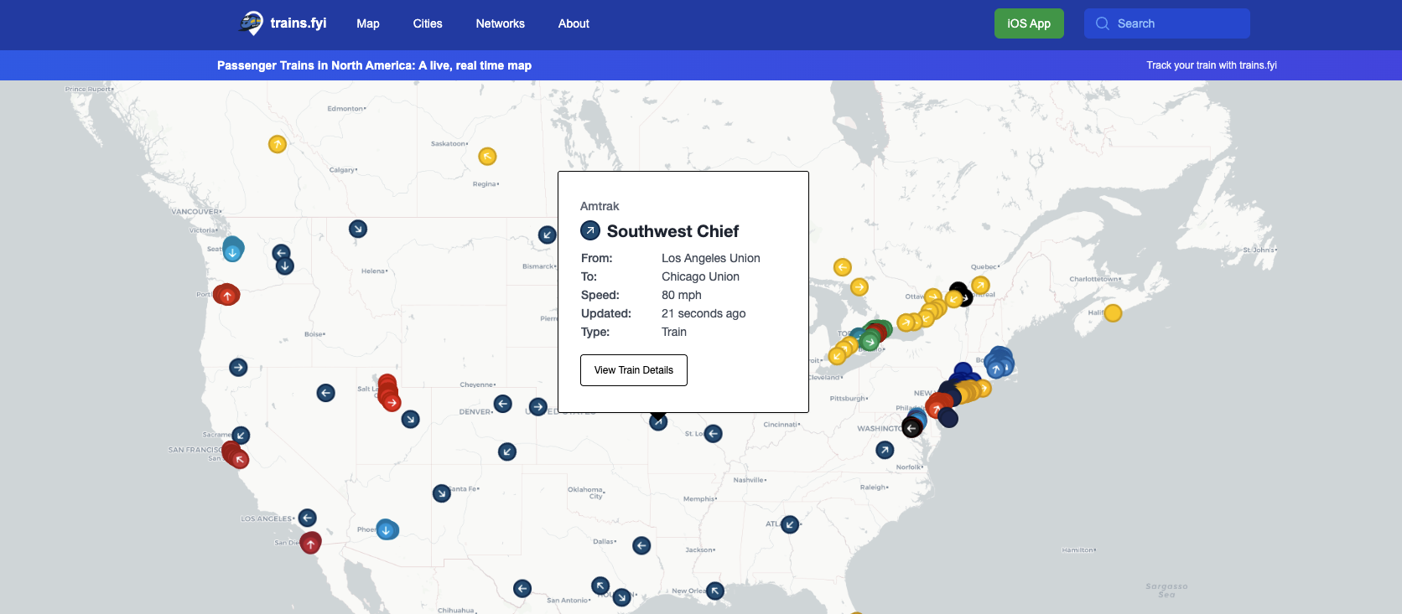Click the Amtrak label in popup
Screen dimensions: 1402x614
600,206
